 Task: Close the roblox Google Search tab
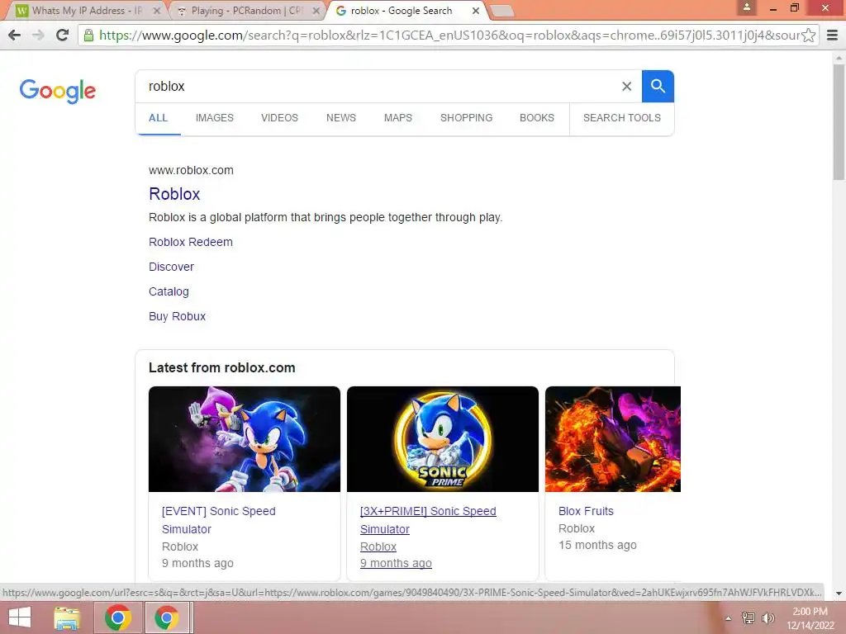[x=475, y=11]
